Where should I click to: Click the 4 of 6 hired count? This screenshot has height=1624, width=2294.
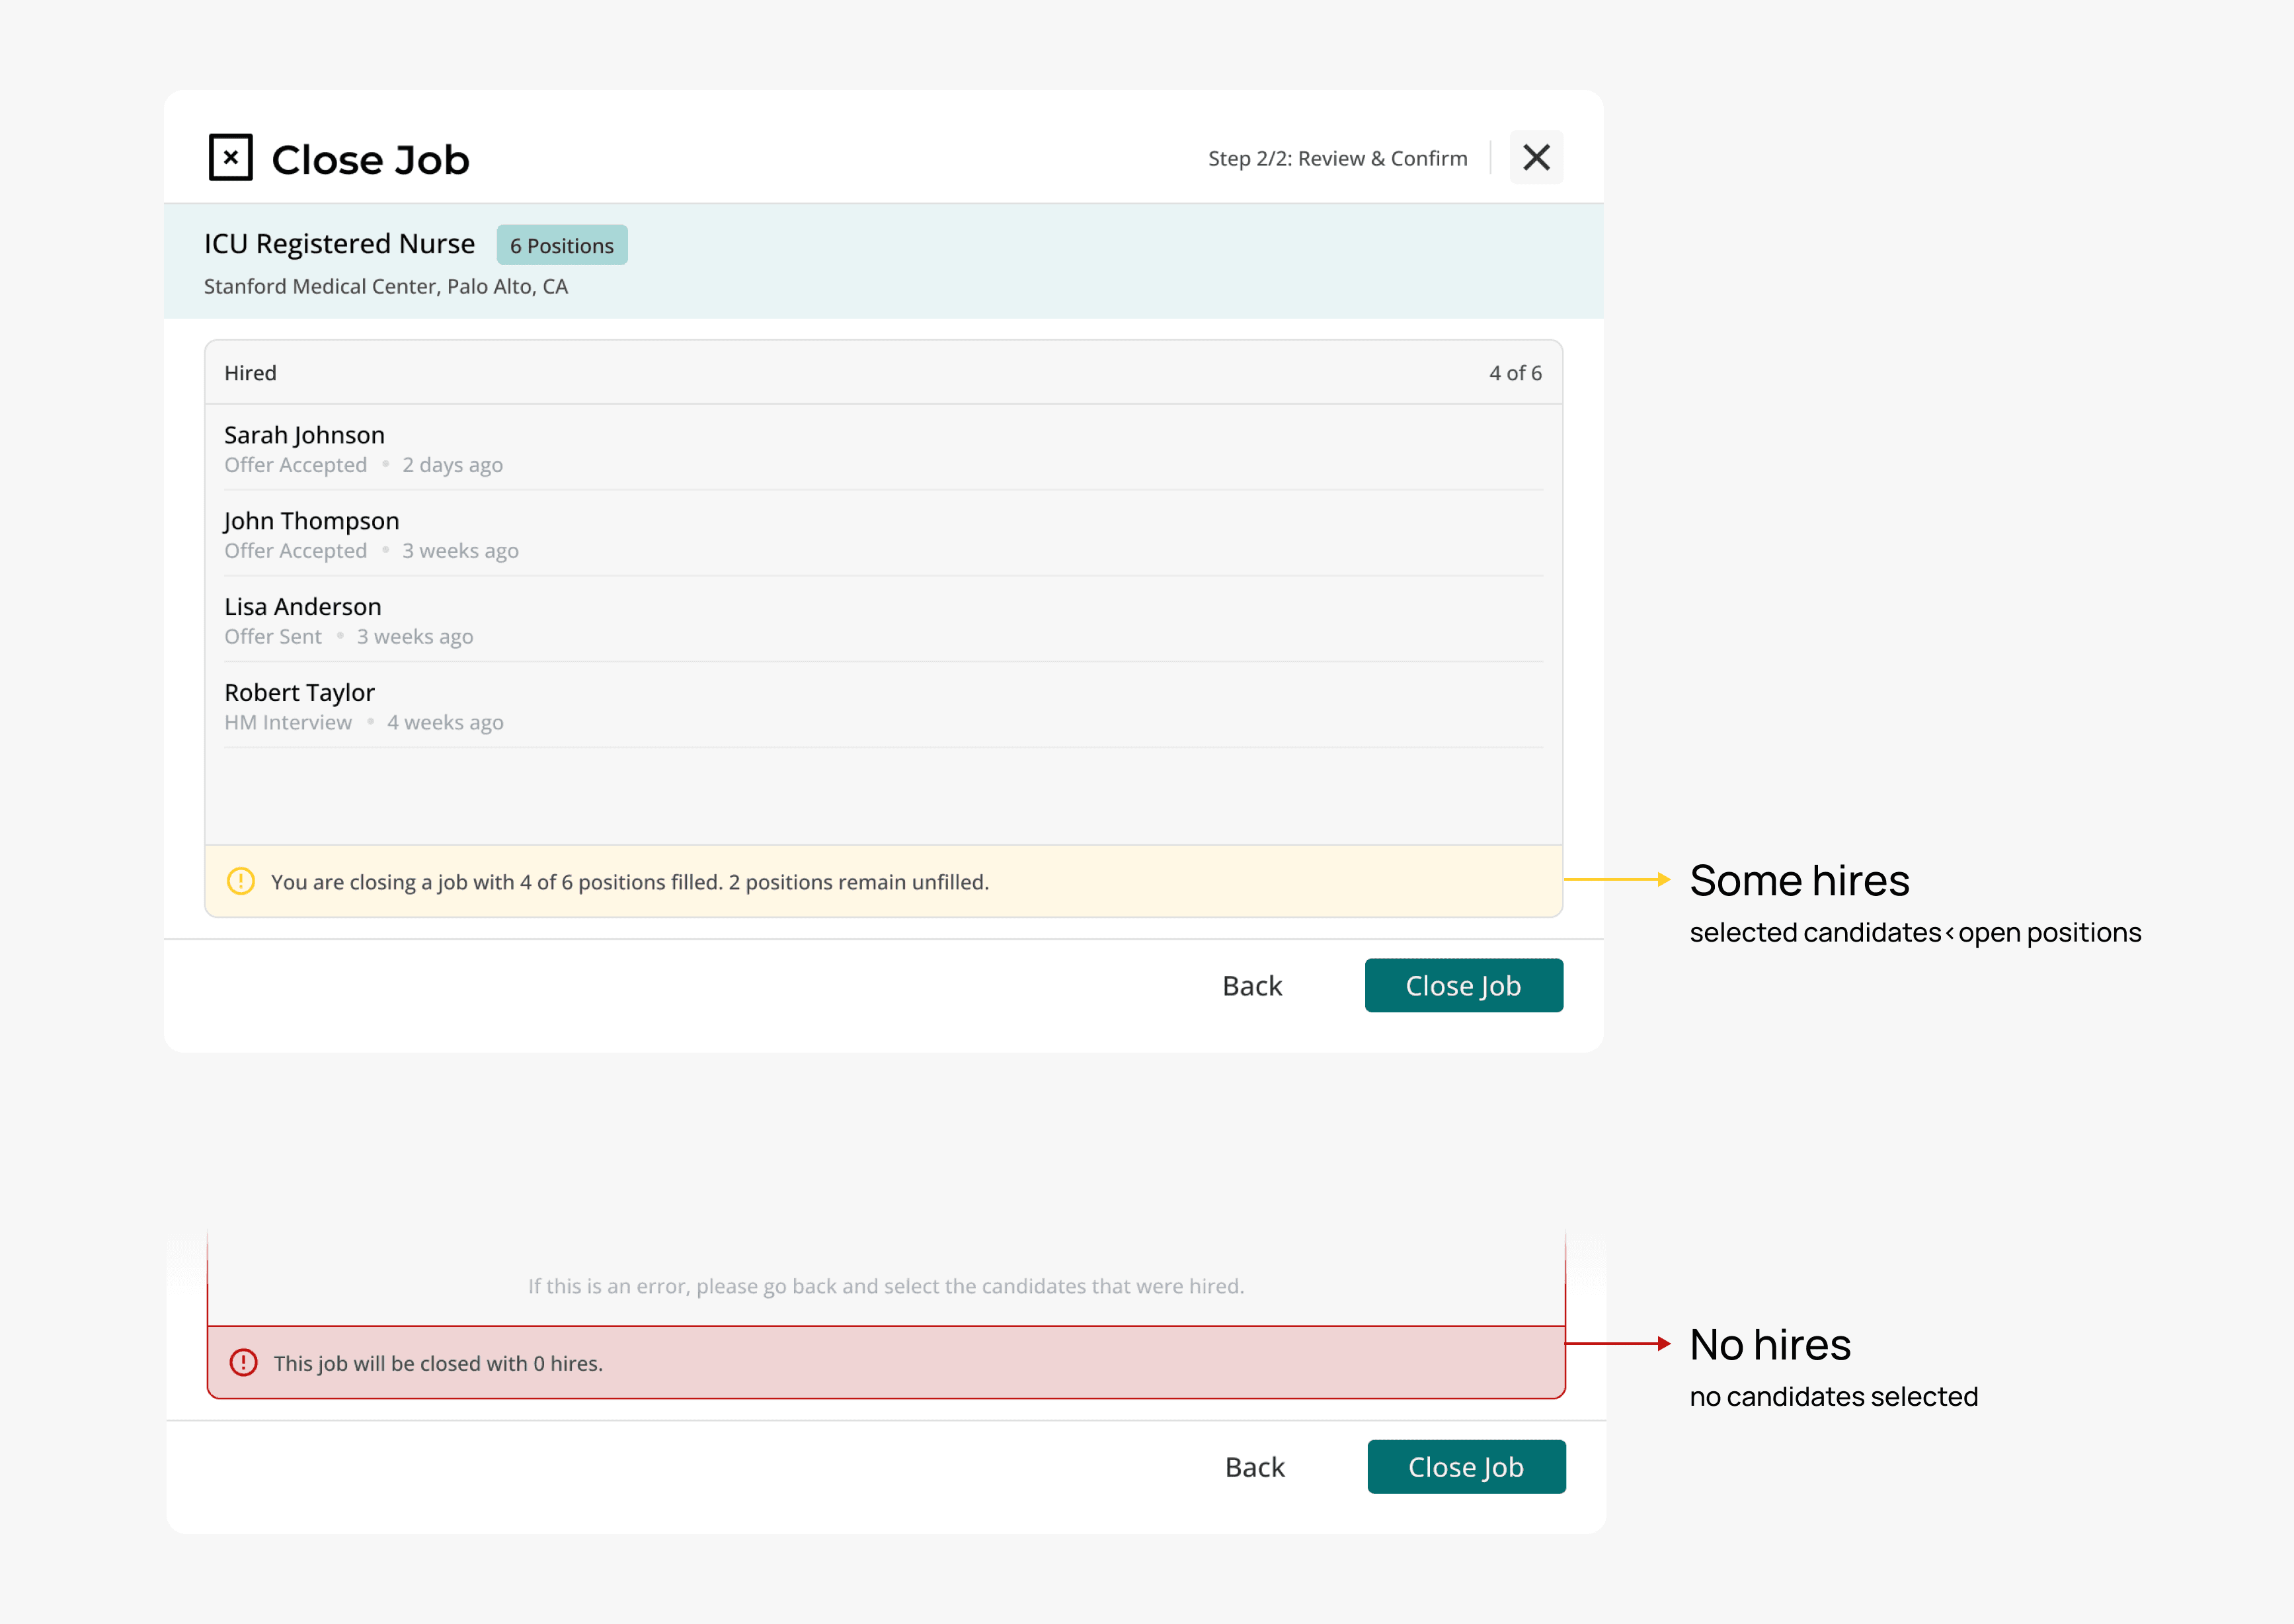coord(1515,373)
